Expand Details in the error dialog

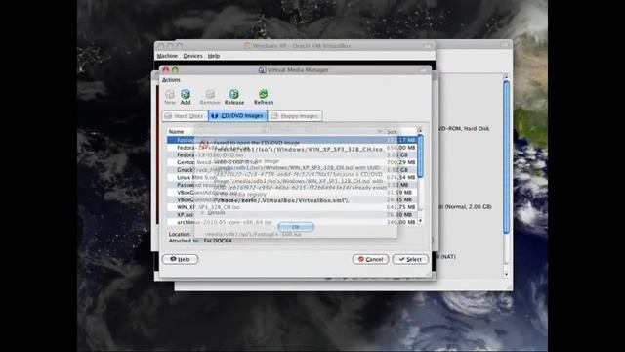coord(214,213)
